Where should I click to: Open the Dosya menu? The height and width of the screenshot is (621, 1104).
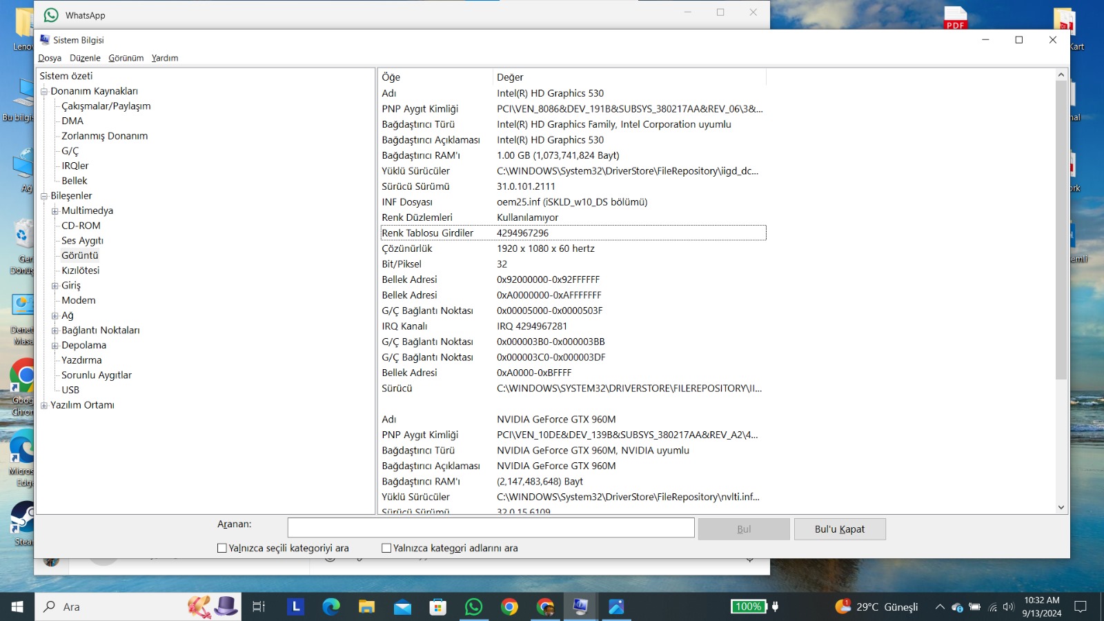coord(50,58)
